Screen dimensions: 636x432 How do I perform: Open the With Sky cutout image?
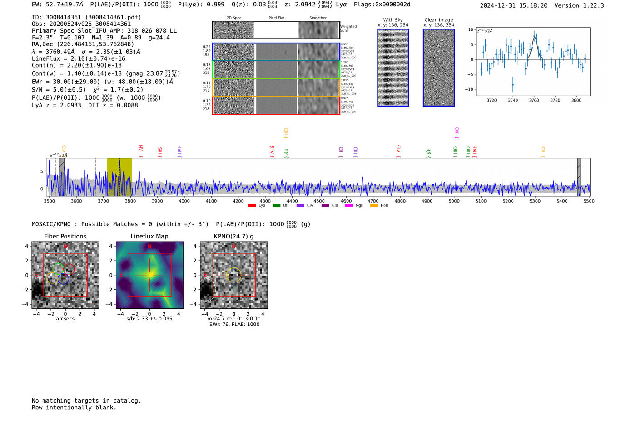click(393, 68)
